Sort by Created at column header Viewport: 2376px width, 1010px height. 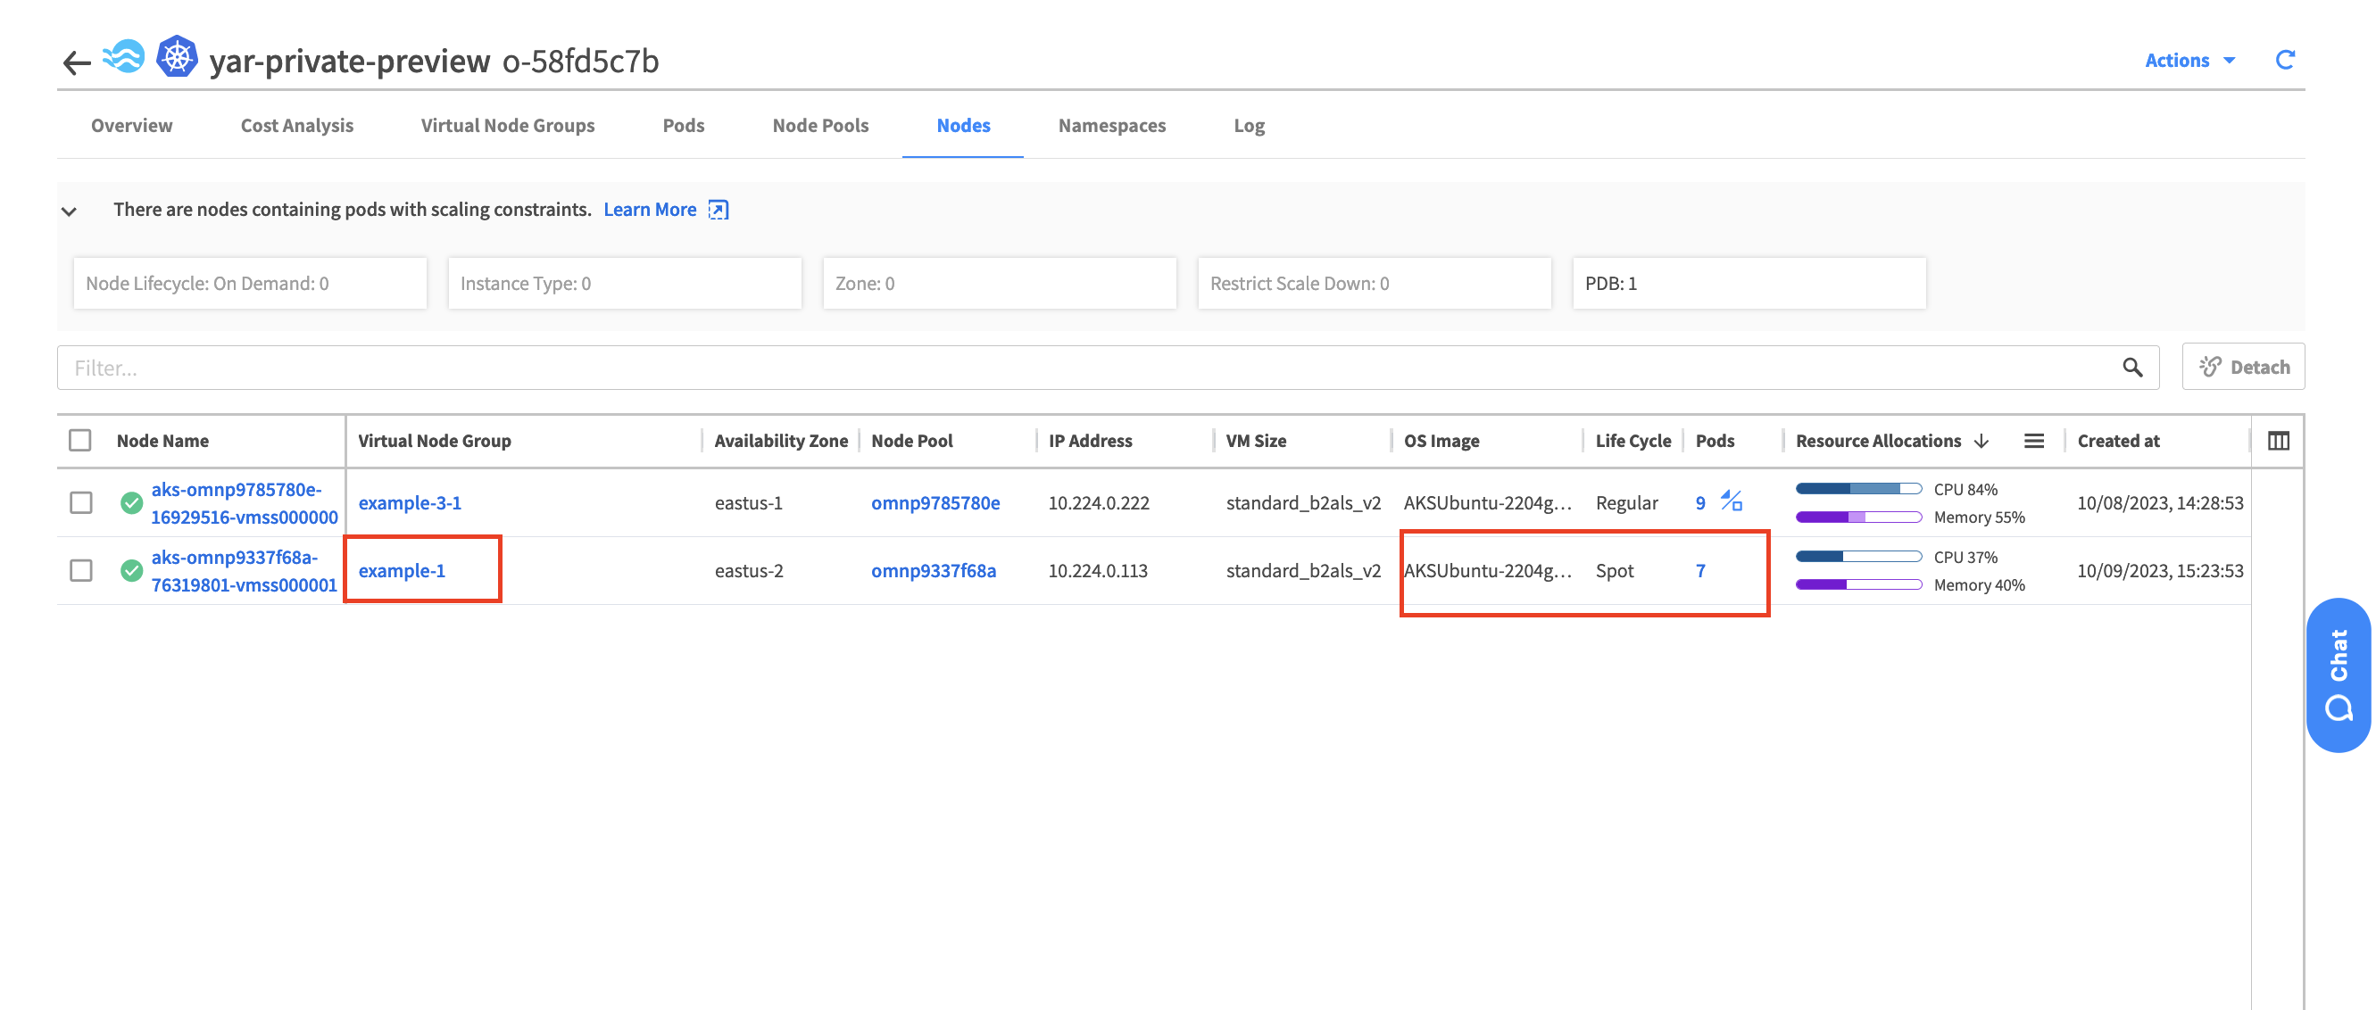click(x=2118, y=441)
